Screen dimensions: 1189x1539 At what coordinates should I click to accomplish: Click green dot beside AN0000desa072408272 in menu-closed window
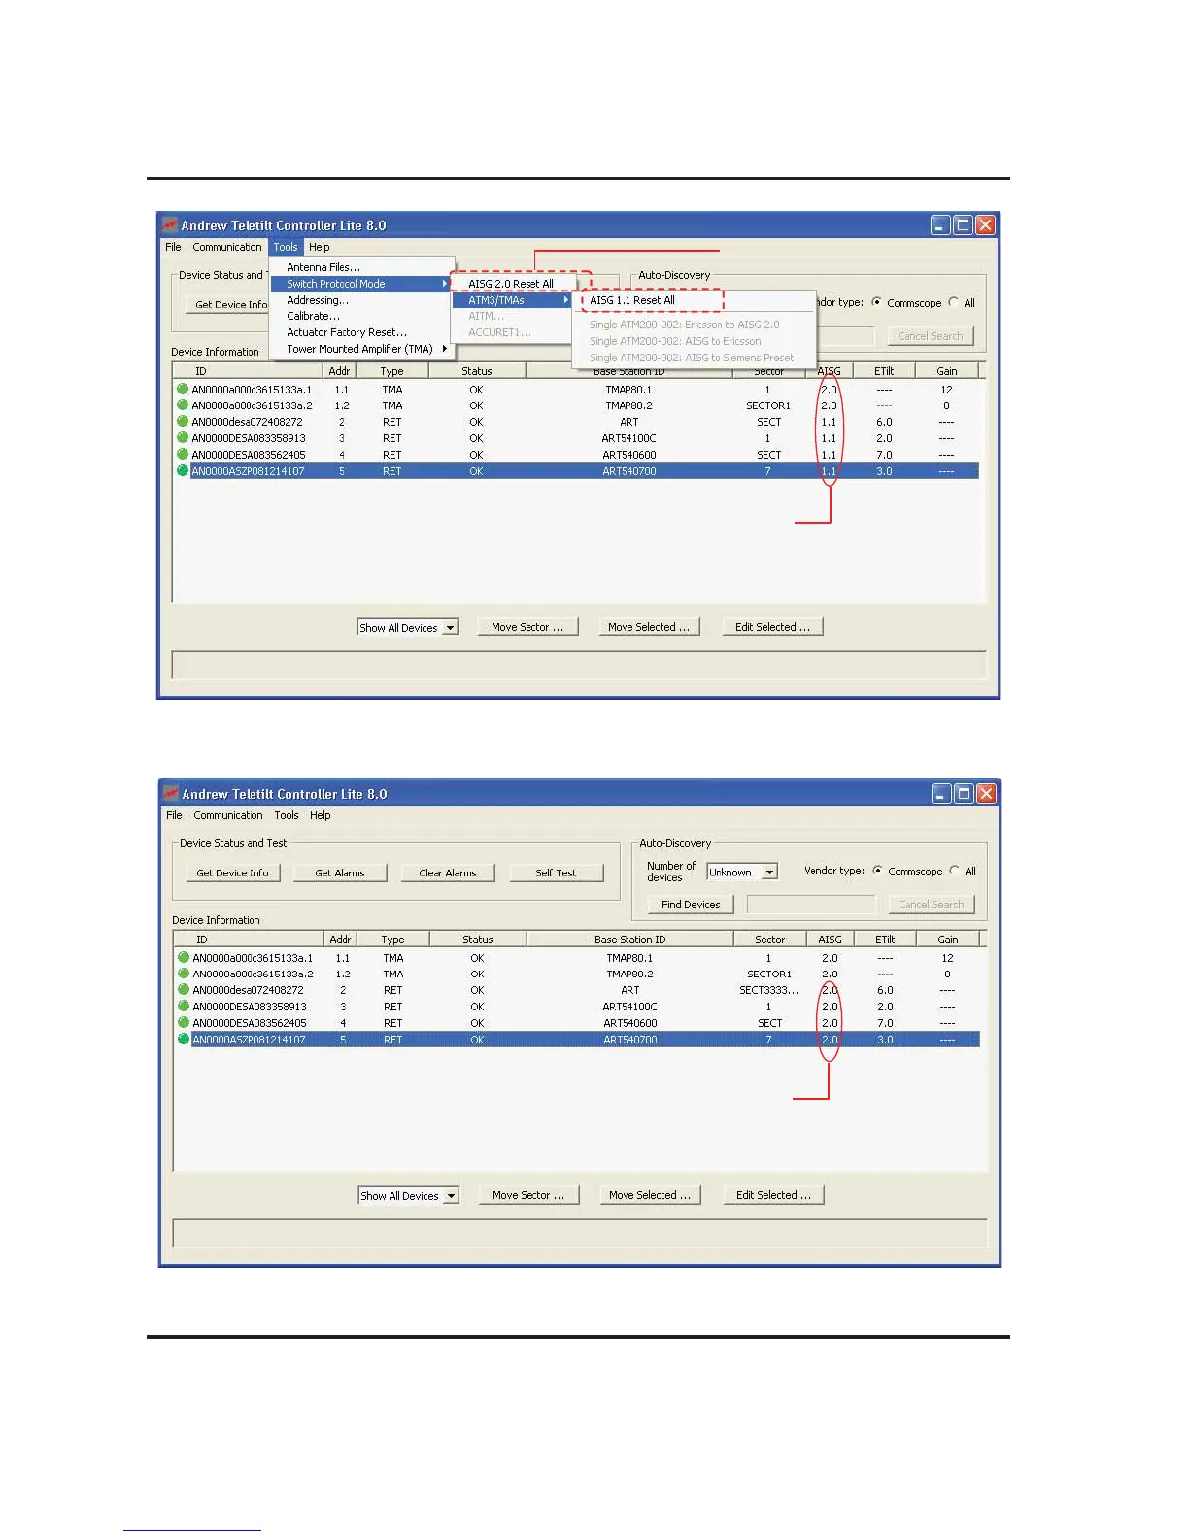coord(184,990)
